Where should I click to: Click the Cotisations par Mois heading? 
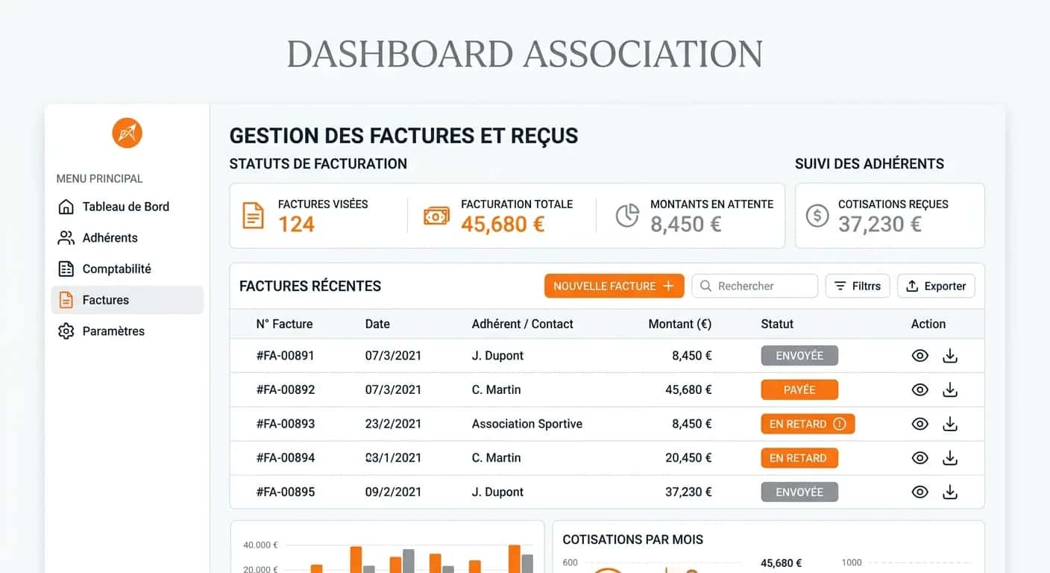point(632,539)
